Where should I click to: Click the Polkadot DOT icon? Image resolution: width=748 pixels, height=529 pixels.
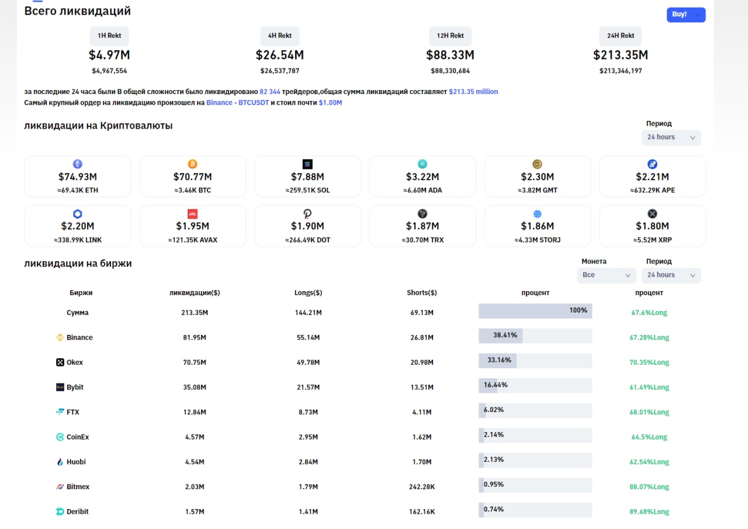click(307, 214)
